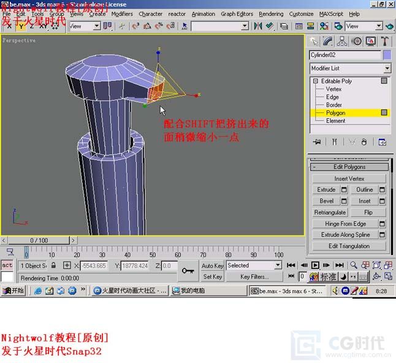This screenshot has width=396, height=363.
Task: Click the Key Filters... button
Action: [254, 277]
